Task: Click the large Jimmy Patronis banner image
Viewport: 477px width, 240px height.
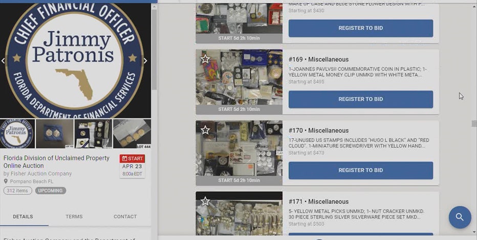Action: (75, 61)
